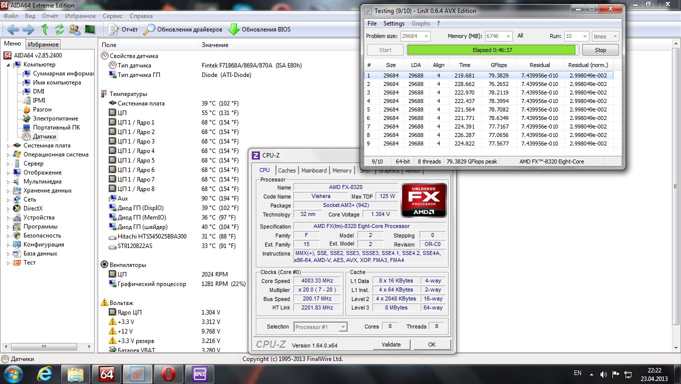Go up one level with the green arrow

tap(45, 29)
